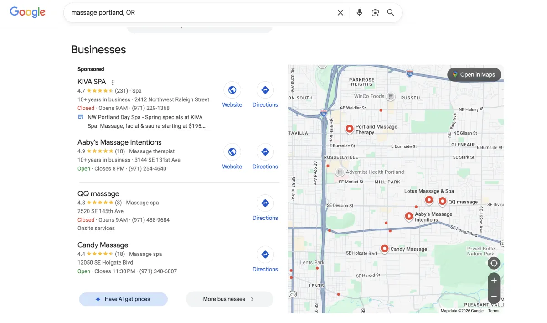The image size is (547, 323).
Task: Click the Have AI get prices button
Action: click(123, 299)
